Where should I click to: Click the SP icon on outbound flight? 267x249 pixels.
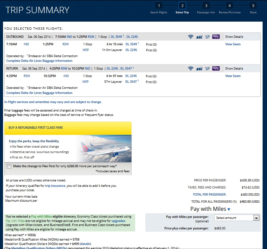[x=208, y=37]
